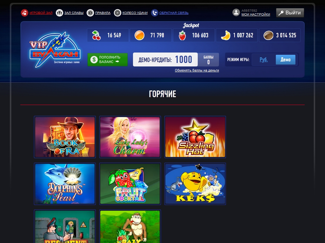The image size is (325, 243).
Task: Click the Выйти logout button
Action: [x=290, y=13]
